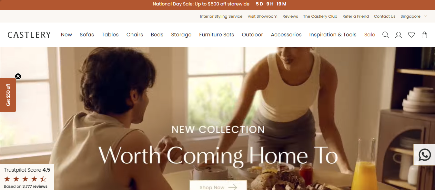Open the Inspiration & Tools menu
The width and height of the screenshot is (435, 190).
point(333,35)
